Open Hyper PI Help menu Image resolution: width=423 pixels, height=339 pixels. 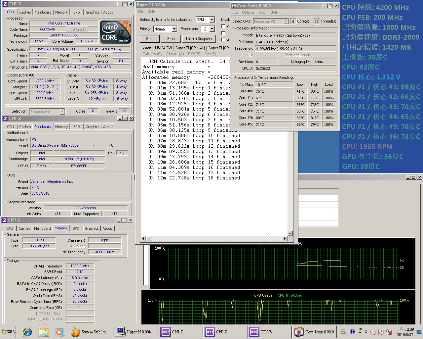click(151, 11)
